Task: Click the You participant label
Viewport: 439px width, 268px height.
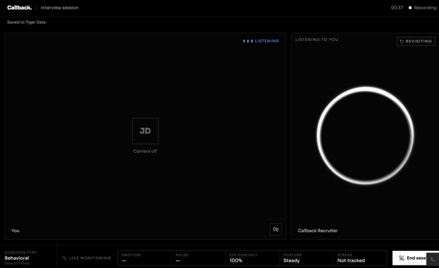Action: 15,230
